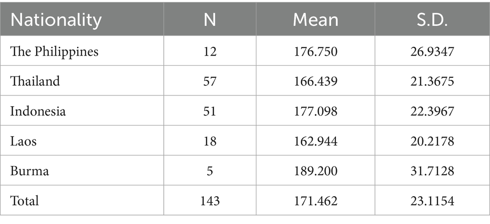The height and width of the screenshot is (224, 490).
Task: Select the N column header
Action: point(210,20)
